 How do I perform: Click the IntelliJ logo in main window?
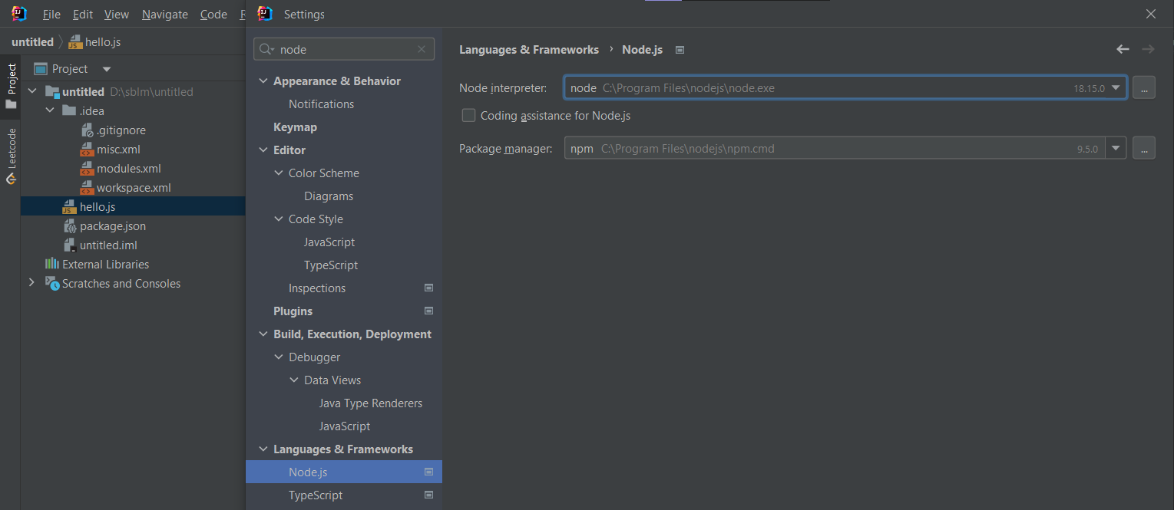19,14
